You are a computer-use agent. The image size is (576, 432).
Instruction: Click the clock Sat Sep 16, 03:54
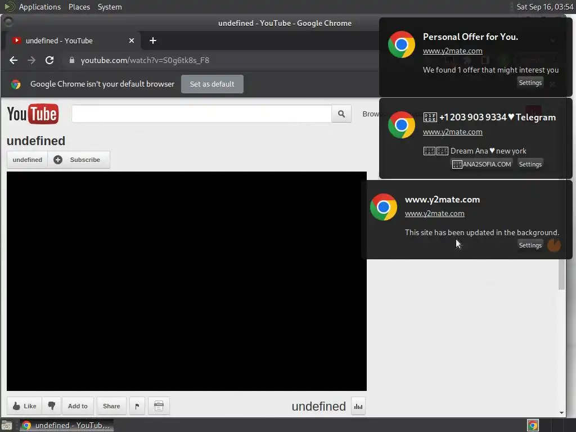tap(544, 7)
